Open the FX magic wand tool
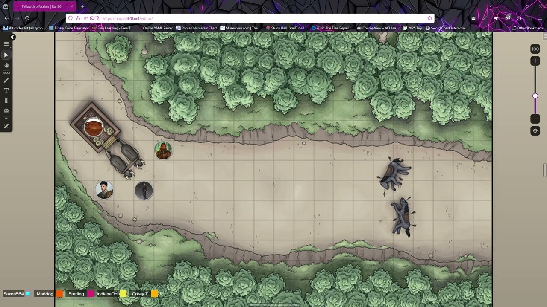The height and width of the screenshot is (307, 547). click(x=6, y=126)
